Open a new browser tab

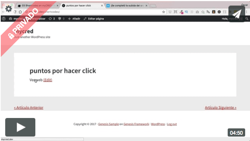[x=153, y=6]
